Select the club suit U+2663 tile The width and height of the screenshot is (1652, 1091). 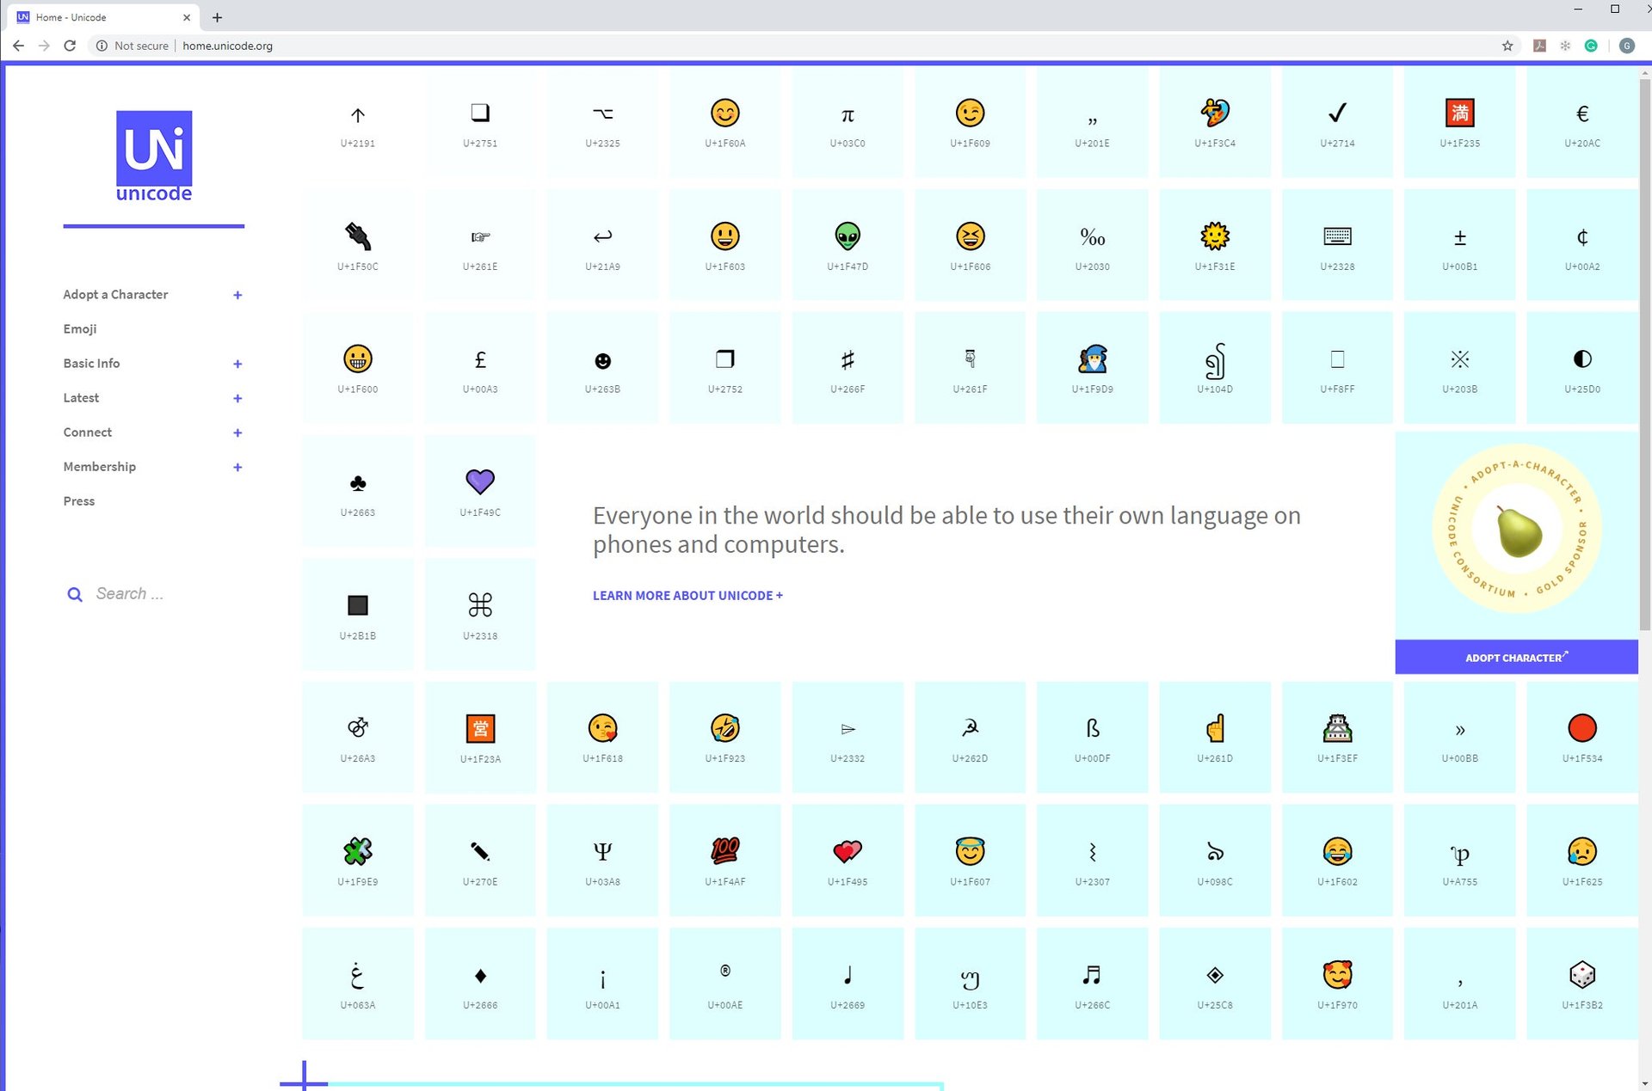(x=358, y=491)
